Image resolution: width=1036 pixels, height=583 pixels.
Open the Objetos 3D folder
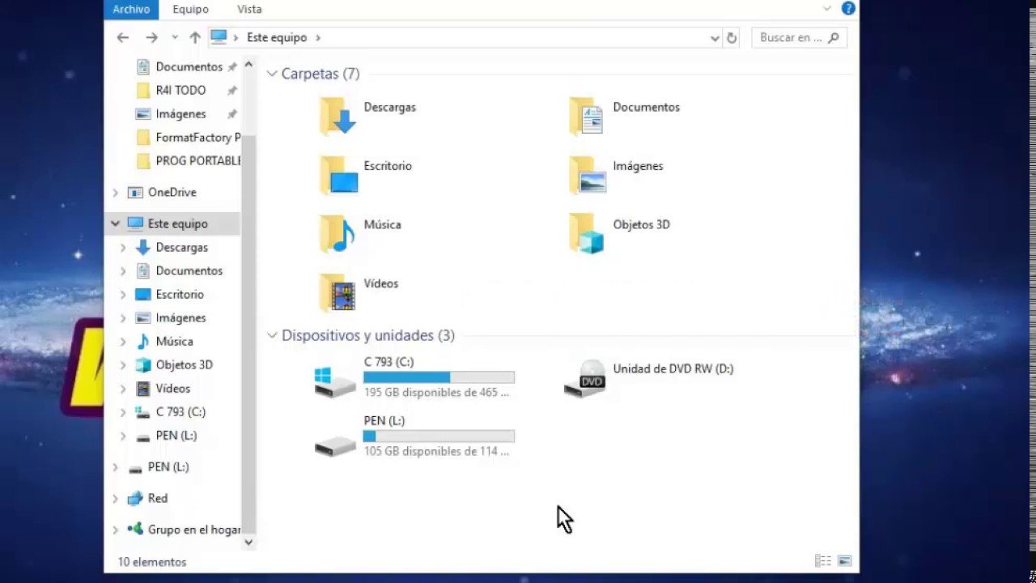click(587, 234)
